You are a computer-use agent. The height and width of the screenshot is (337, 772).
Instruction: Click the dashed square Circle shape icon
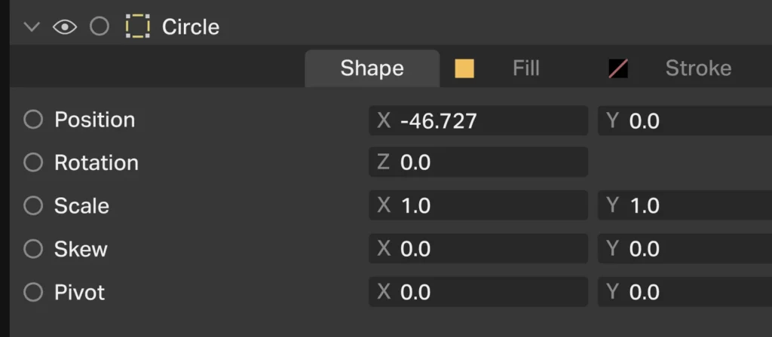click(x=137, y=27)
